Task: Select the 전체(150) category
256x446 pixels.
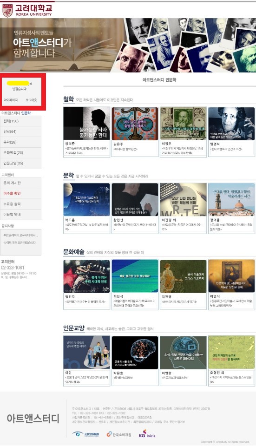Action: (21, 121)
